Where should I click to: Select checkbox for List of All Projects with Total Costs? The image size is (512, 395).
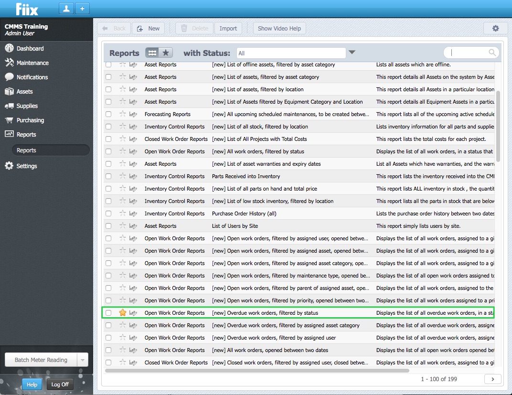point(108,139)
